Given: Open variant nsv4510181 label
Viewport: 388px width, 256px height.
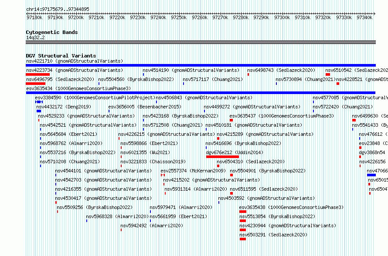Looking at the screenshot, I should [254, 125].
